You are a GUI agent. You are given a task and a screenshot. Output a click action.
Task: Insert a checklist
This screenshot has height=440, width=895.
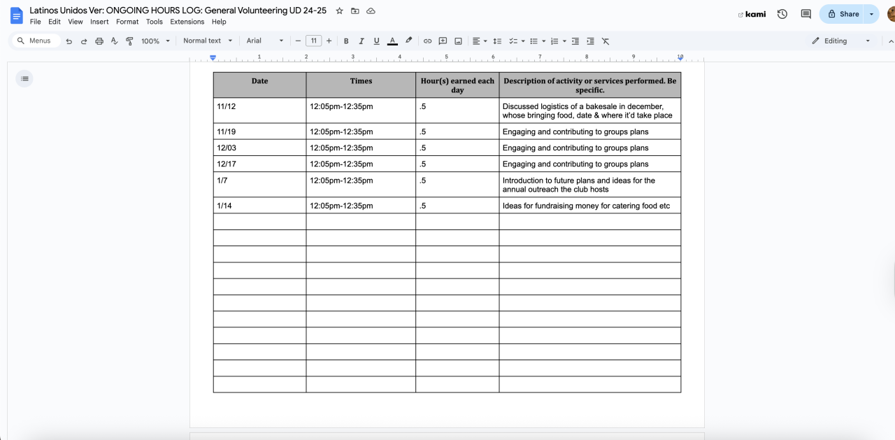pyautogui.click(x=513, y=41)
